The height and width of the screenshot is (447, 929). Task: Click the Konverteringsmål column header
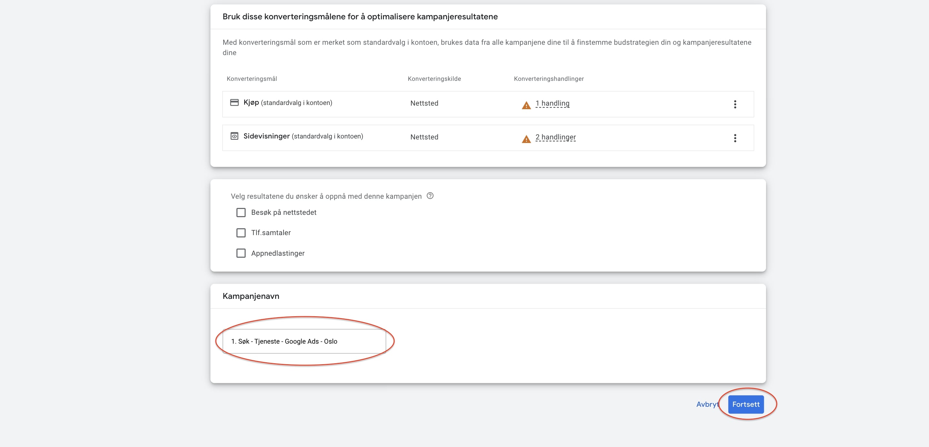click(x=252, y=79)
